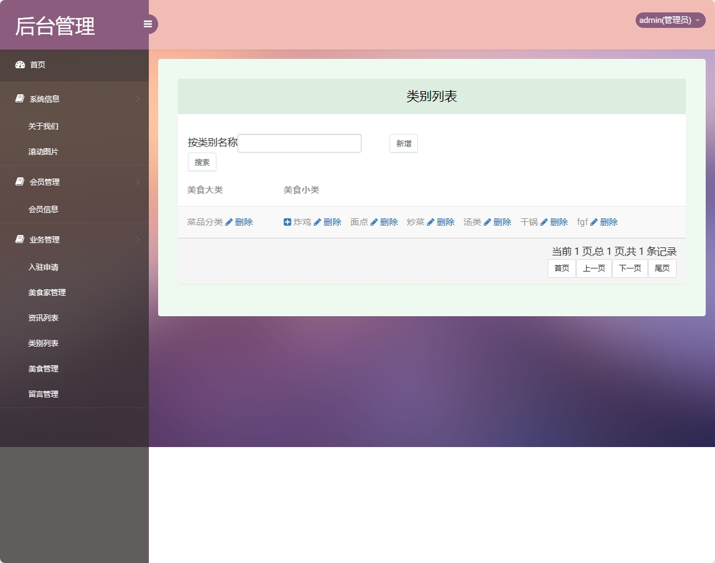Click the 尾页 pagination button
The height and width of the screenshot is (563, 715).
(662, 268)
